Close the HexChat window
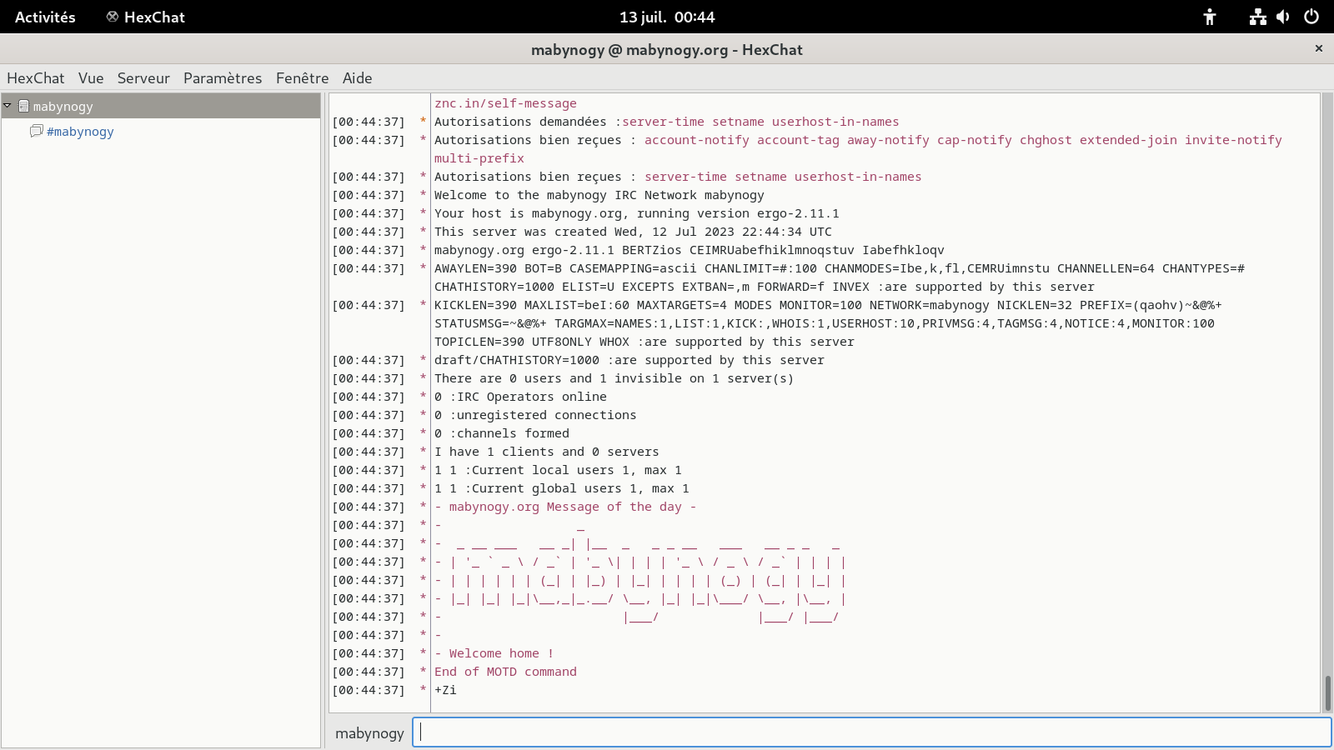Image resolution: width=1334 pixels, height=750 pixels. coord(1319,48)
